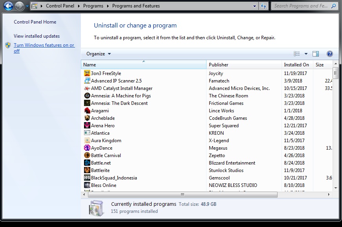
Task: Click the Arena Hero program icon
Action: tap(87, 126)
